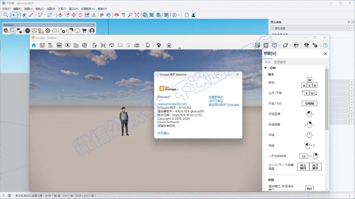Select the SketchUp Eraser tool
The width and height of the screenshot is (355, 199).
[x=24, y=15]
